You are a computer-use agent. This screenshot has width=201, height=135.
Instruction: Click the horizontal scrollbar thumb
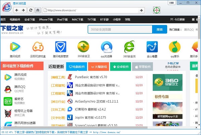click(x=75, y=128)
